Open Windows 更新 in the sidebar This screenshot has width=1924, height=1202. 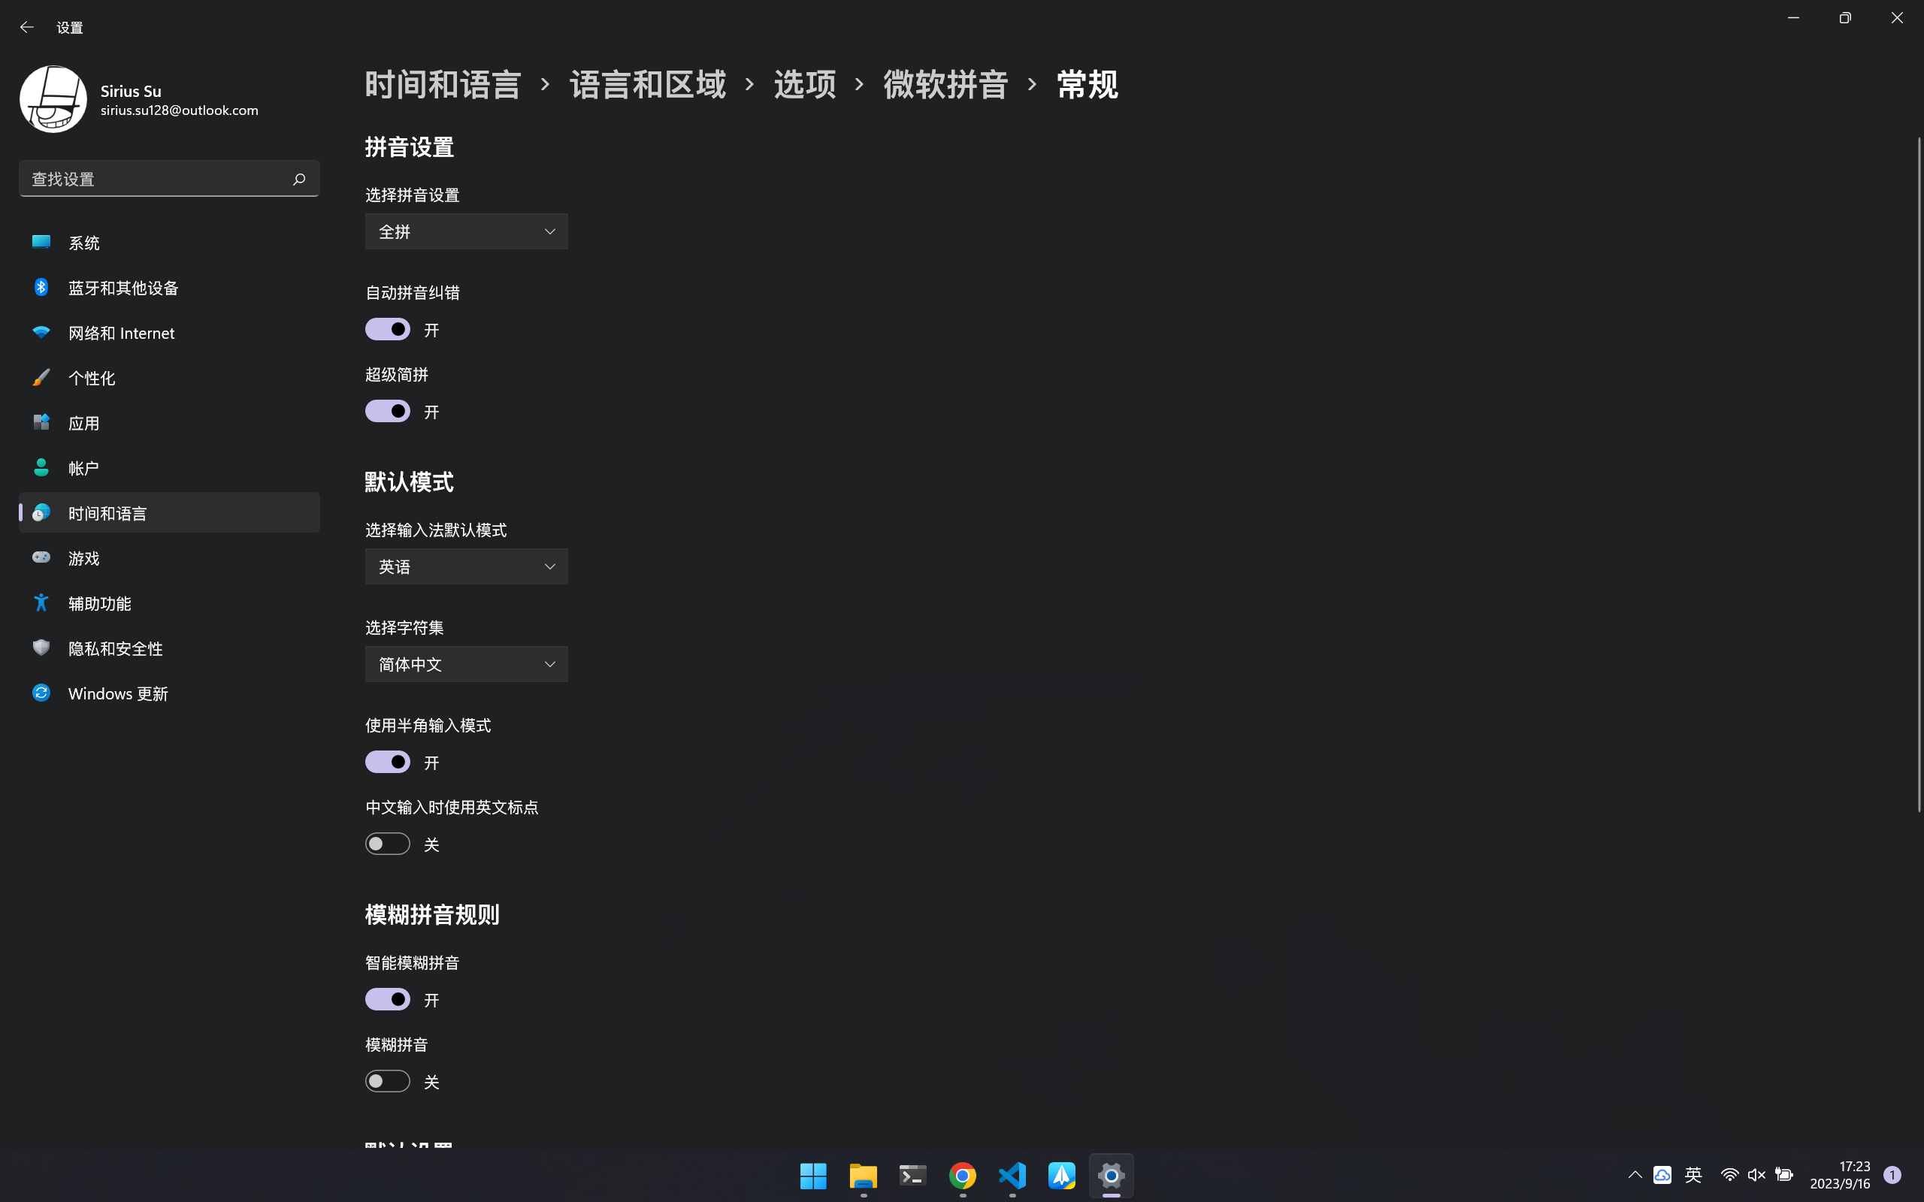point(117,693)
